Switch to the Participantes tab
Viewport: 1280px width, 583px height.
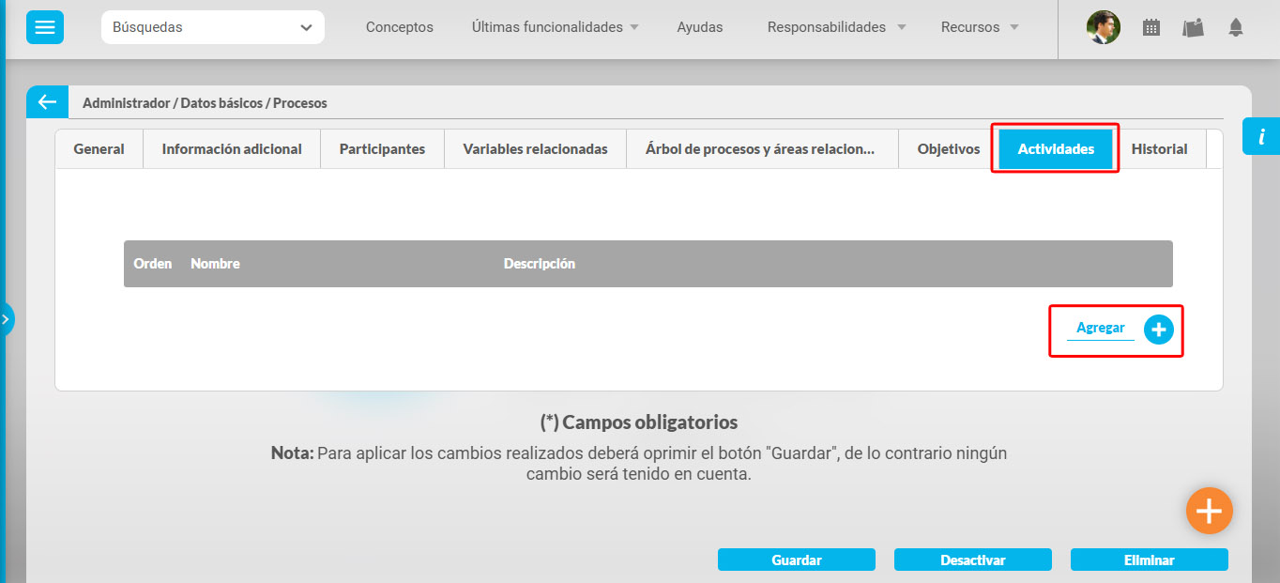pyautogui.click(x=382, y=149)
